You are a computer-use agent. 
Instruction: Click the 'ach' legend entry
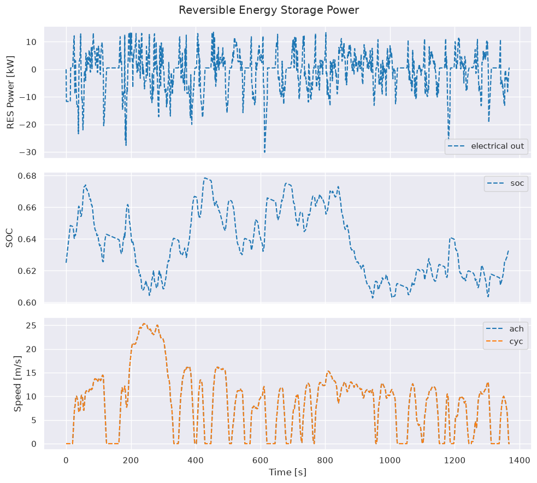click(x=505, y=329)
